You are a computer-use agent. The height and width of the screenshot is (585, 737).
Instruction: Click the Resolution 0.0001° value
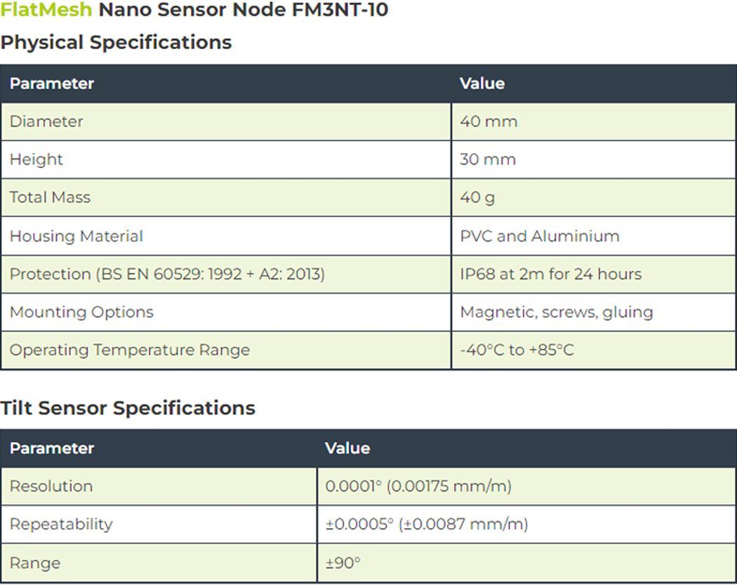418,486
